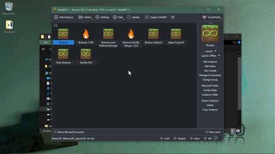Click the Auth status indicator
The width and height of the screenshot is (275, 154).
click(165, 139)
